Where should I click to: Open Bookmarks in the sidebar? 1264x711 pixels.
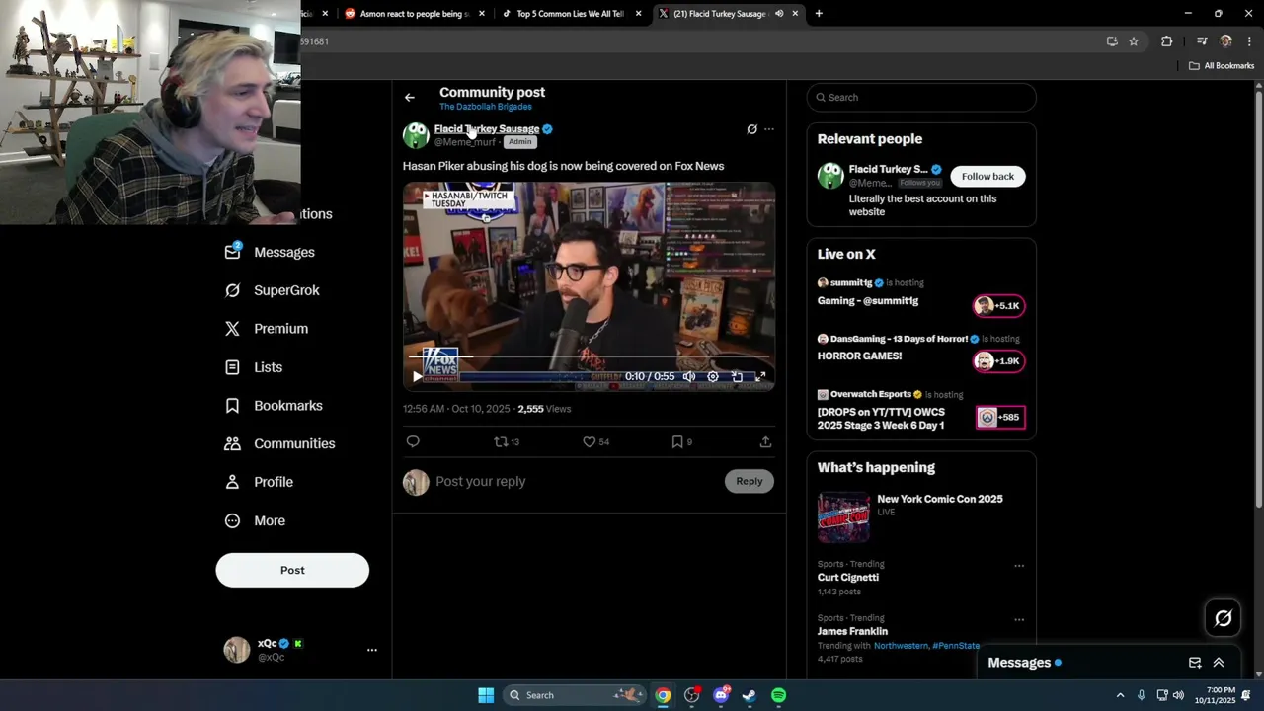click(274, 406)
